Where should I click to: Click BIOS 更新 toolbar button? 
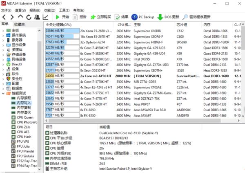[x=168, y=17]
